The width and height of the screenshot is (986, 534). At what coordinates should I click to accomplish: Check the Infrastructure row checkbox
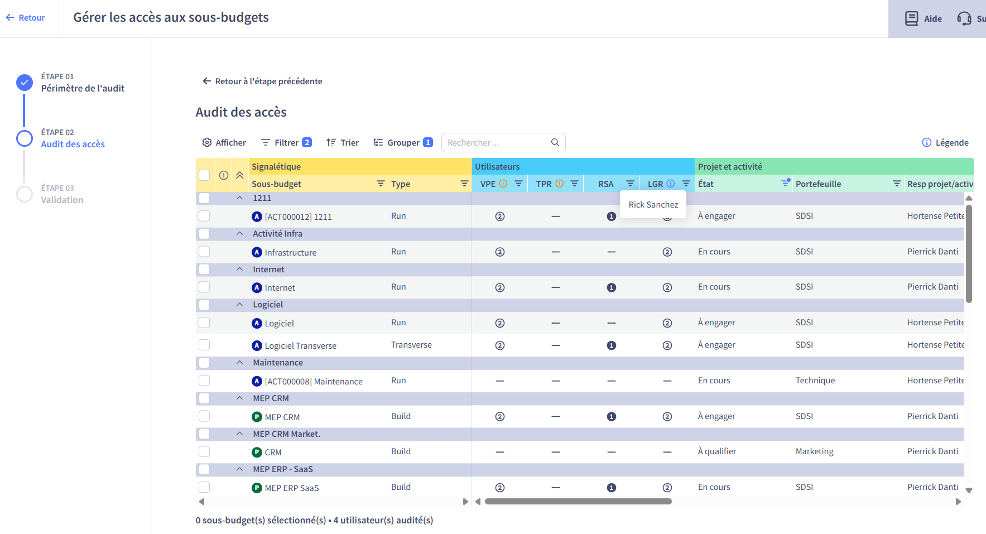204,252
